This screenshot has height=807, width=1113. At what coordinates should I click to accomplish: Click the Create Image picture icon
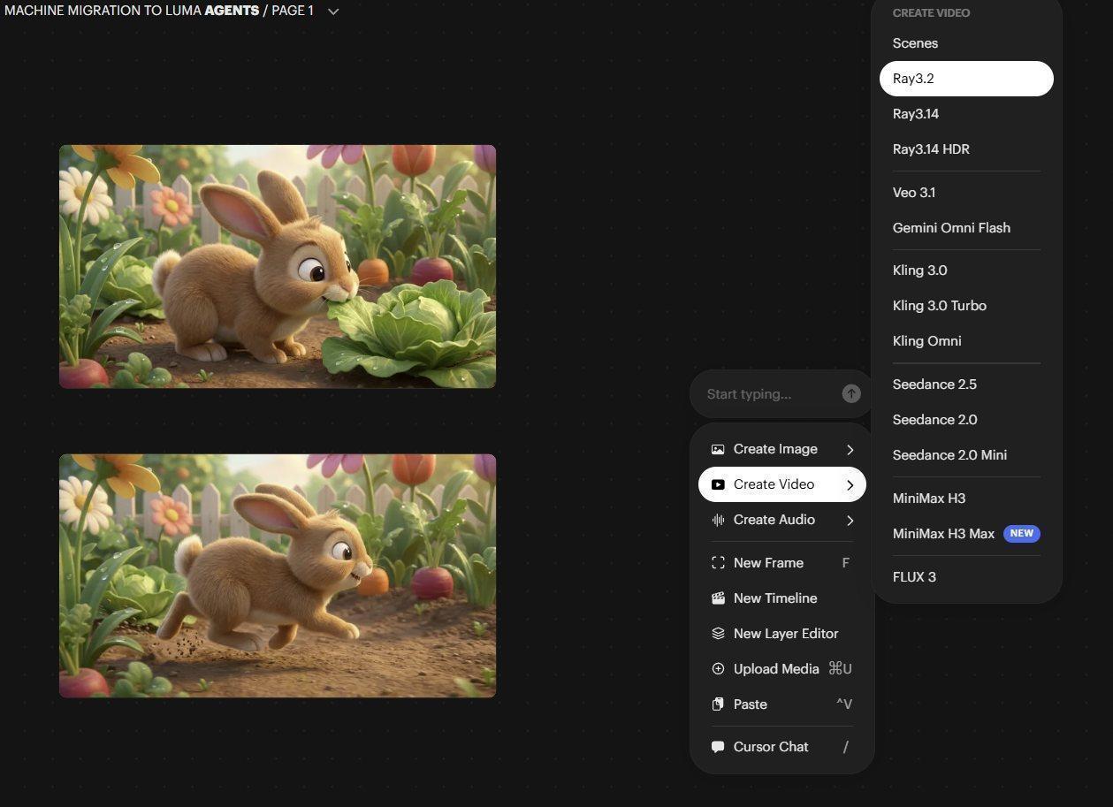pos(718,449)
